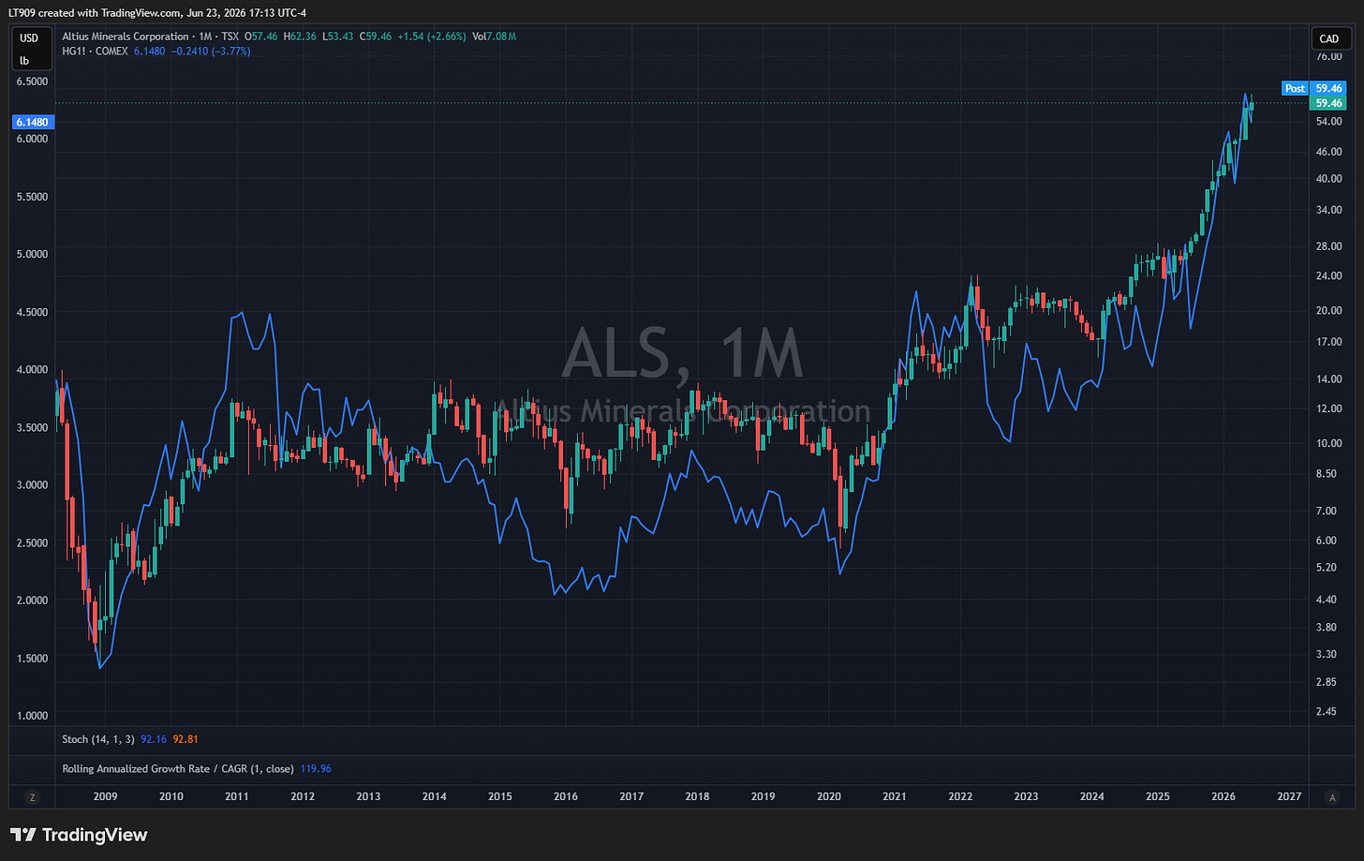Click the 2017 year label
Image resolution: width=1364 pixels, height=861 pixels.
point(631,796)
